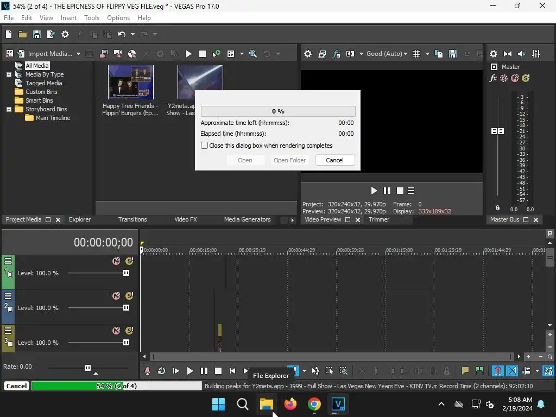Expand the Media By Type tree node
556x417 pixels.
pyautogui.click(x=9, y=74)
